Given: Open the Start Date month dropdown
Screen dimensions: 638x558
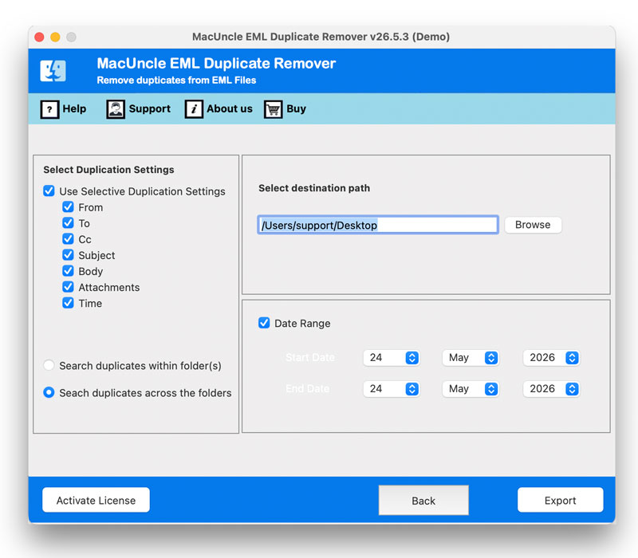Looking at the screenshot, I should [x=471, y=357].
